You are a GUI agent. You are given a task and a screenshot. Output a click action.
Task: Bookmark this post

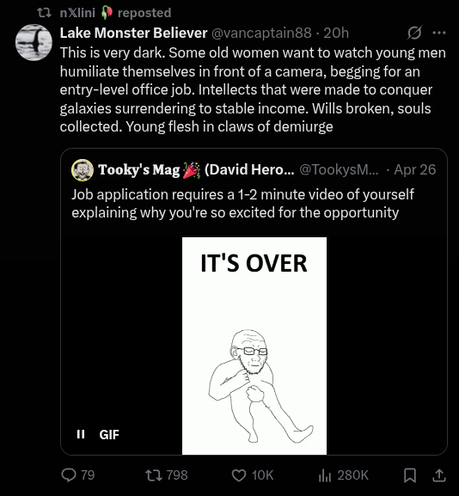tap(410, 475)
